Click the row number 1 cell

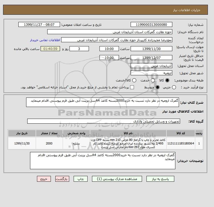[x=199, y=143]
